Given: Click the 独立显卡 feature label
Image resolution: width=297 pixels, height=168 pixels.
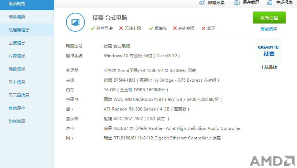Looking at the screenshot, I should pyautogui.click(x=104, y=29).
